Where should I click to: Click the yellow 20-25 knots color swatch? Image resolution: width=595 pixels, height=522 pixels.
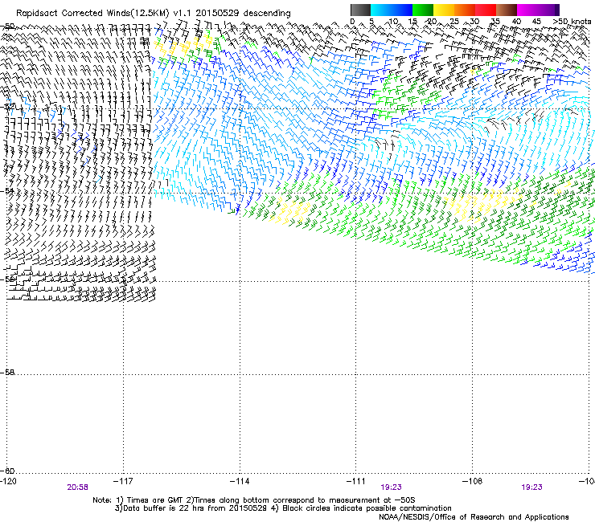tap(444, 10)
